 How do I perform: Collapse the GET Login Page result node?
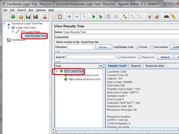pos(57,71)
